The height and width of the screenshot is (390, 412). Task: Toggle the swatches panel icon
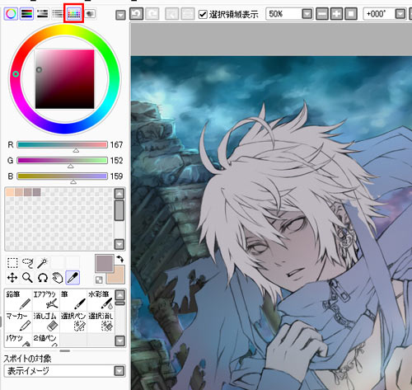pyautogui.click(x=73, y=13)
